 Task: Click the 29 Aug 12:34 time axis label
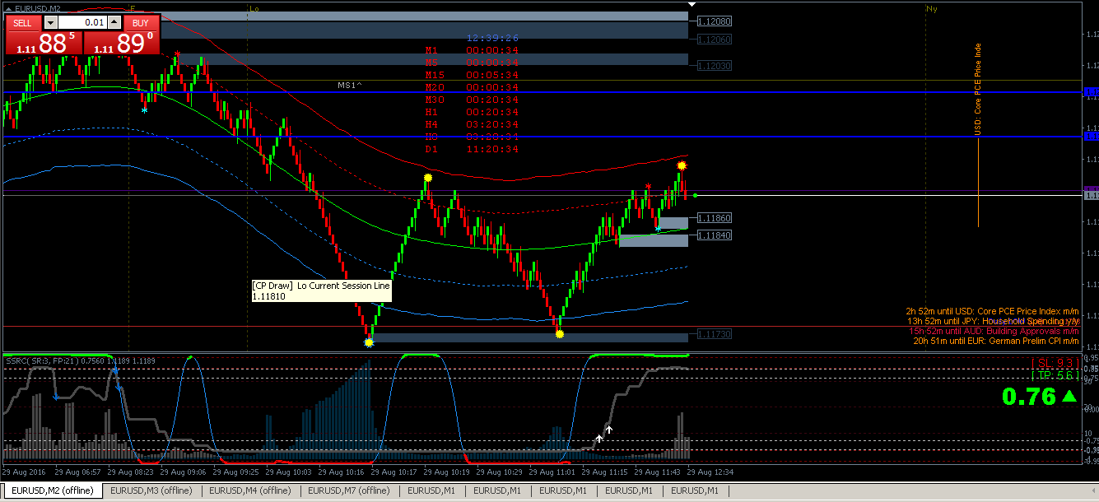pyautogui.click(x=712, y=472)
